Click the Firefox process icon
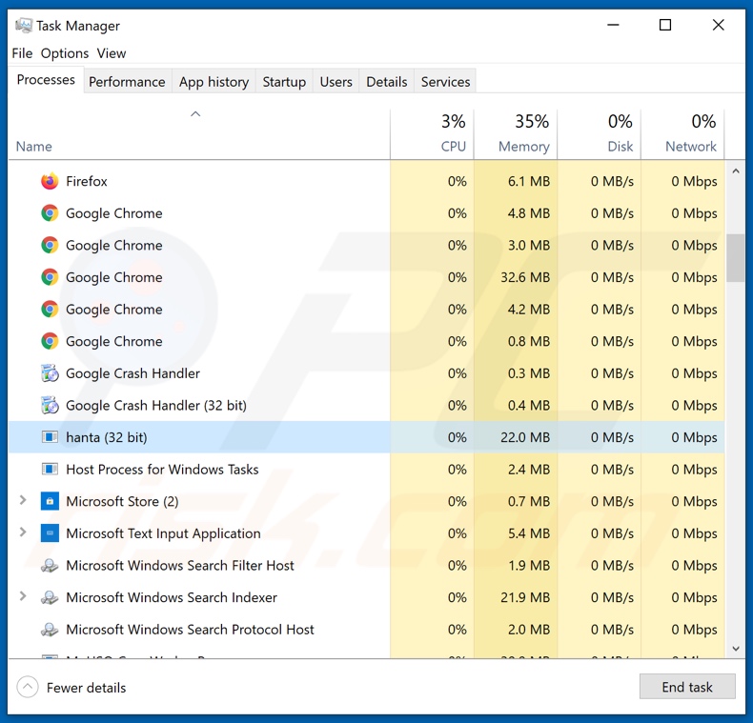This screenshot has width=753, height=723. 50,182
